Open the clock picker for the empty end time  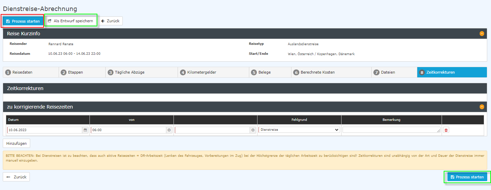coord(253,130)
